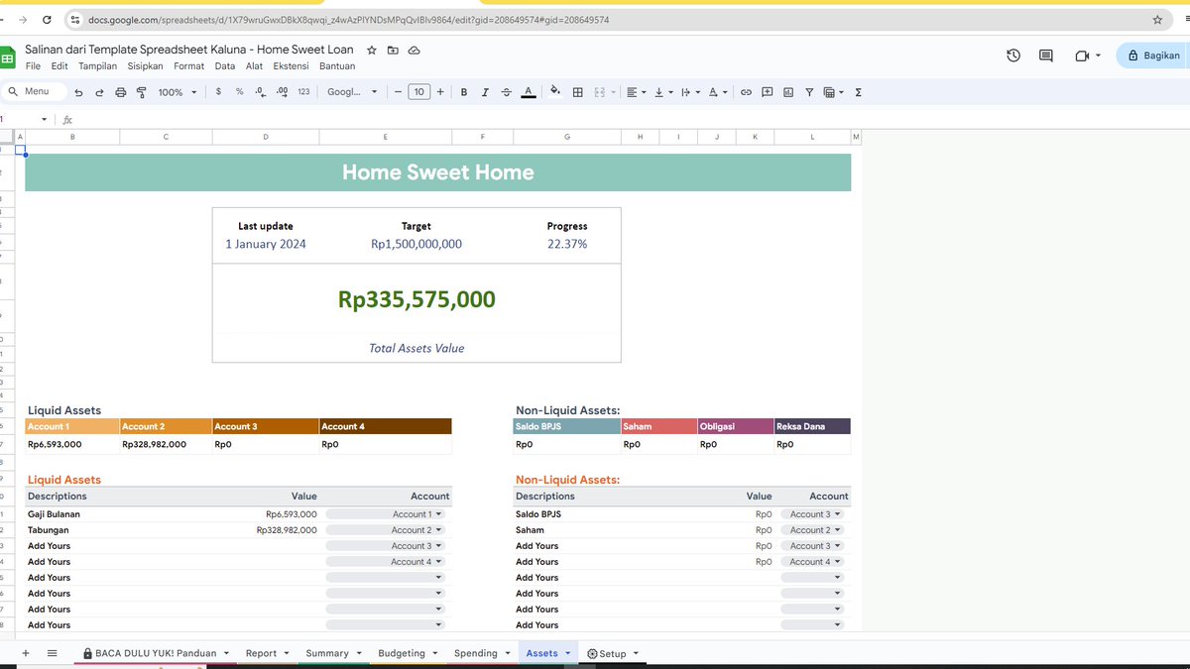Viewport: 1190px width, 669px height.
Task: Open the Ekstensi menu
Action: pos(293,66)
